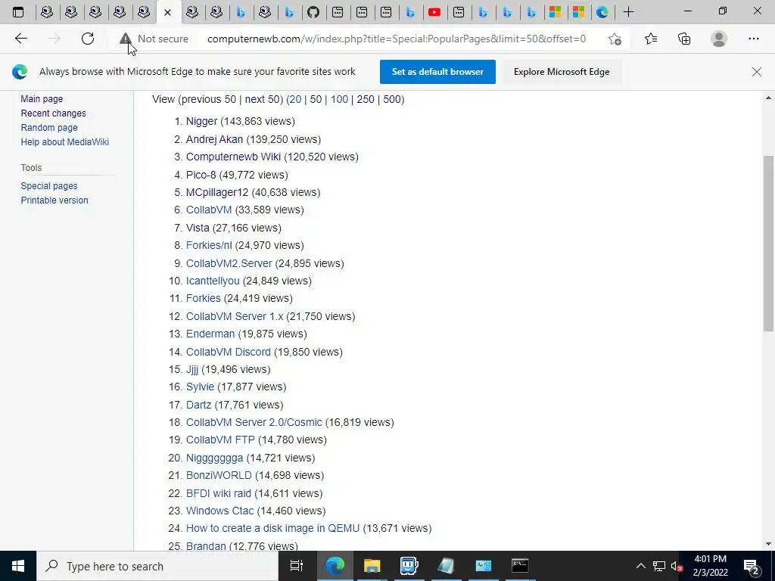Switch to the Edge logo tab
This screenshot has height=581, width=775.
(602, 12)
